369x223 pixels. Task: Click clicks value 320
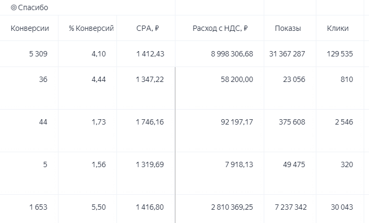point(347,164)
